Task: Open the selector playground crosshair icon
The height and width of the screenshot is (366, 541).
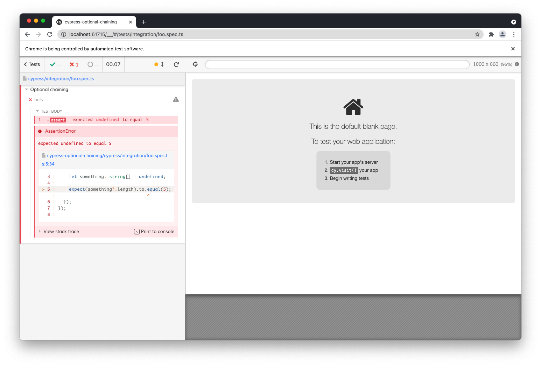Action: (195, 64)
